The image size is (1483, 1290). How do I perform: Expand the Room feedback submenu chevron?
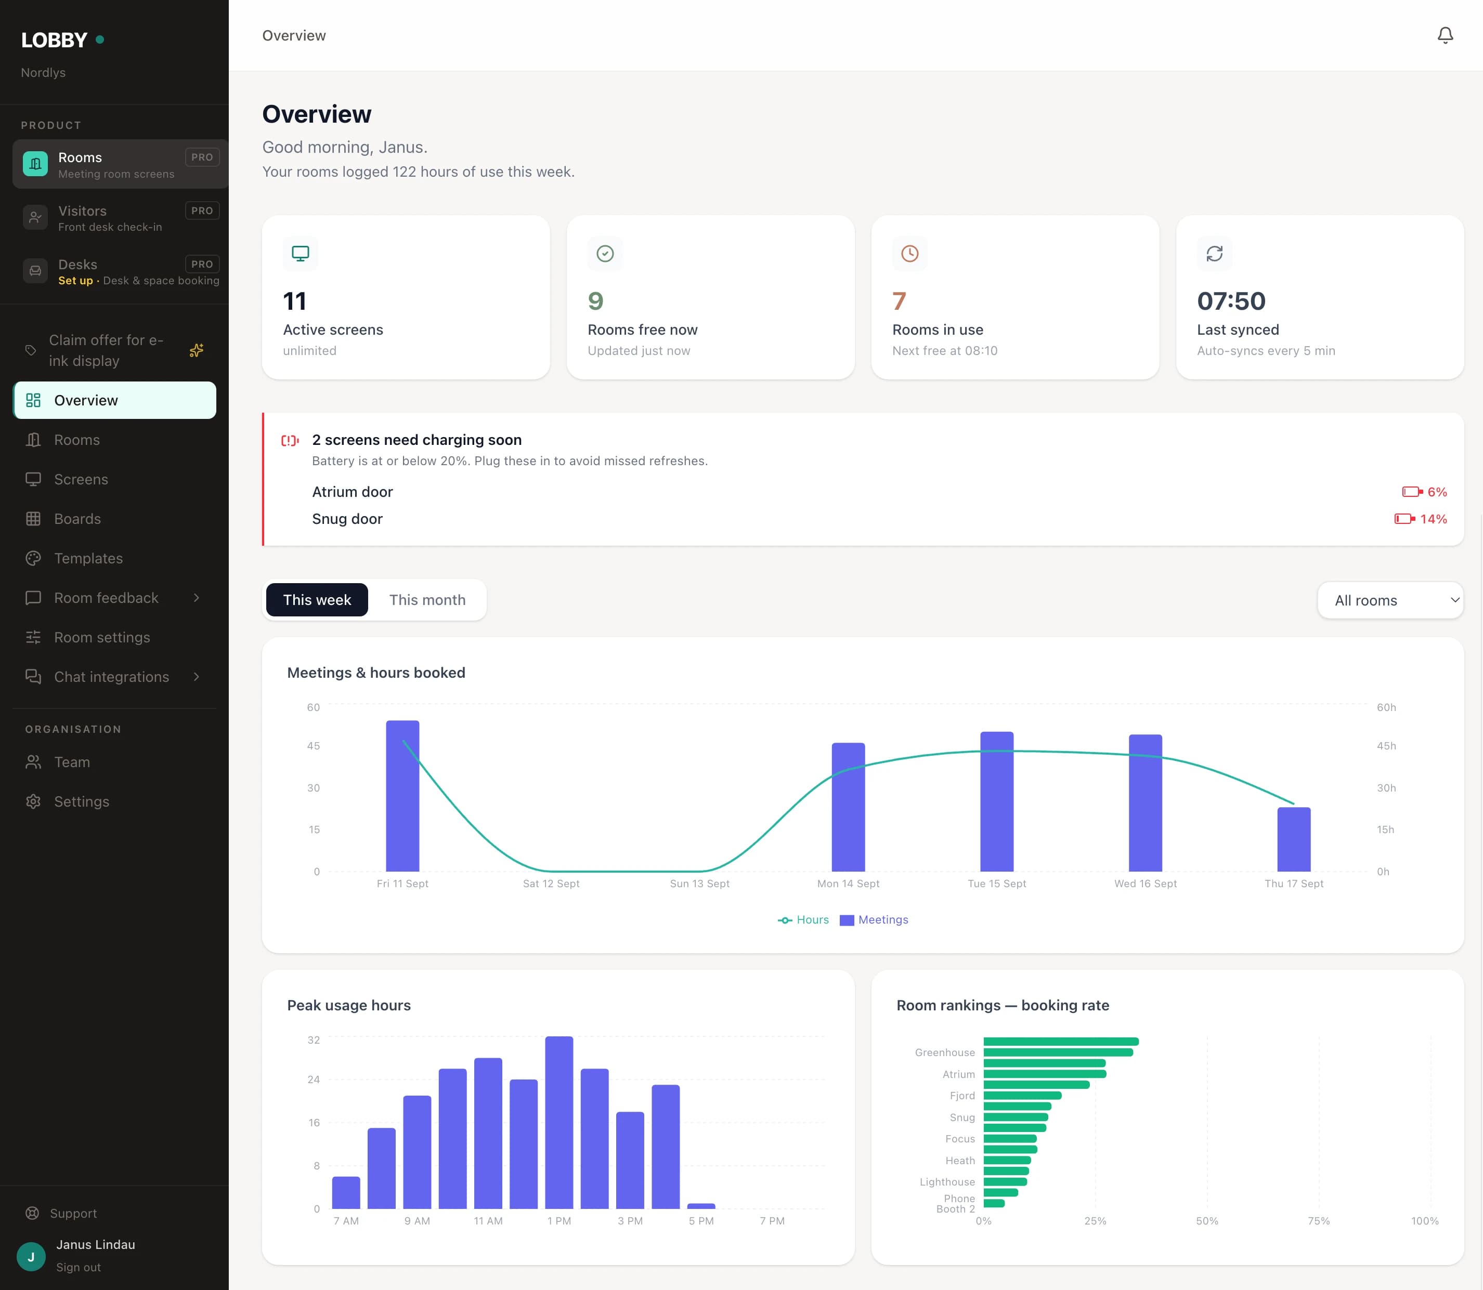[197, 598]
